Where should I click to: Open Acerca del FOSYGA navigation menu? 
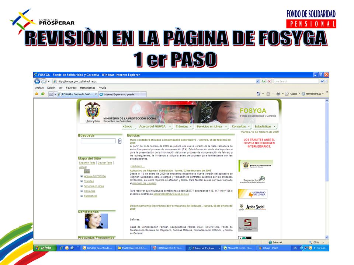pyautogui.click(x=155, y=126)
